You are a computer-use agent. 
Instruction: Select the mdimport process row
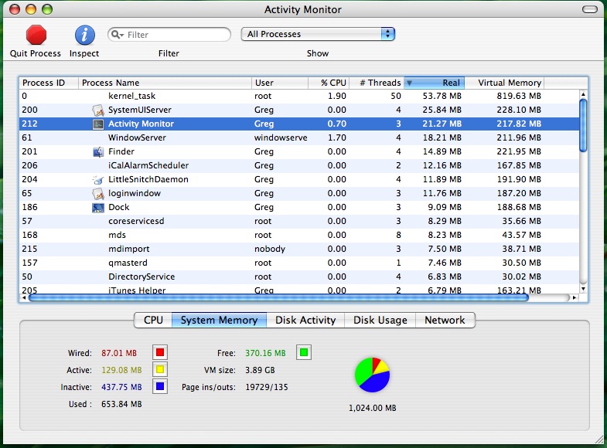click(299, 249)
